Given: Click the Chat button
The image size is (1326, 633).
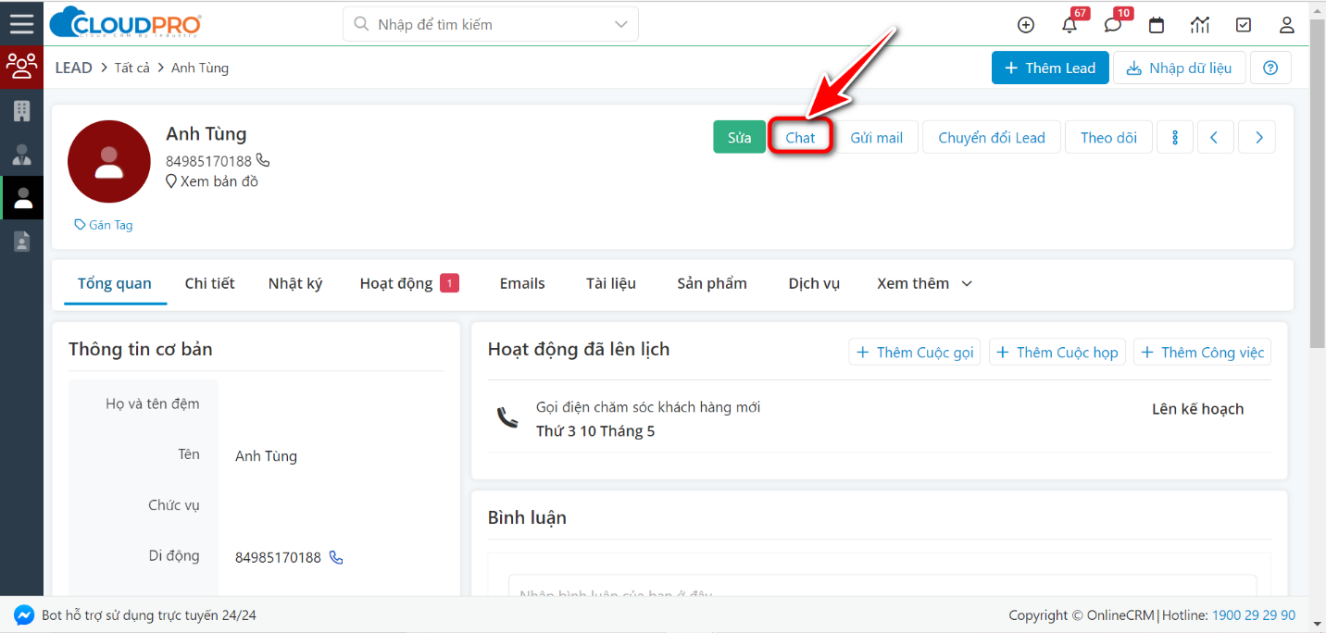Looking at the screenshot, I should (798, 136).
